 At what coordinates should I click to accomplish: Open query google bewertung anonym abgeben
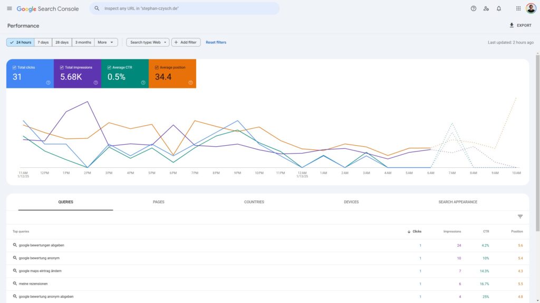(x=46, y=297)
